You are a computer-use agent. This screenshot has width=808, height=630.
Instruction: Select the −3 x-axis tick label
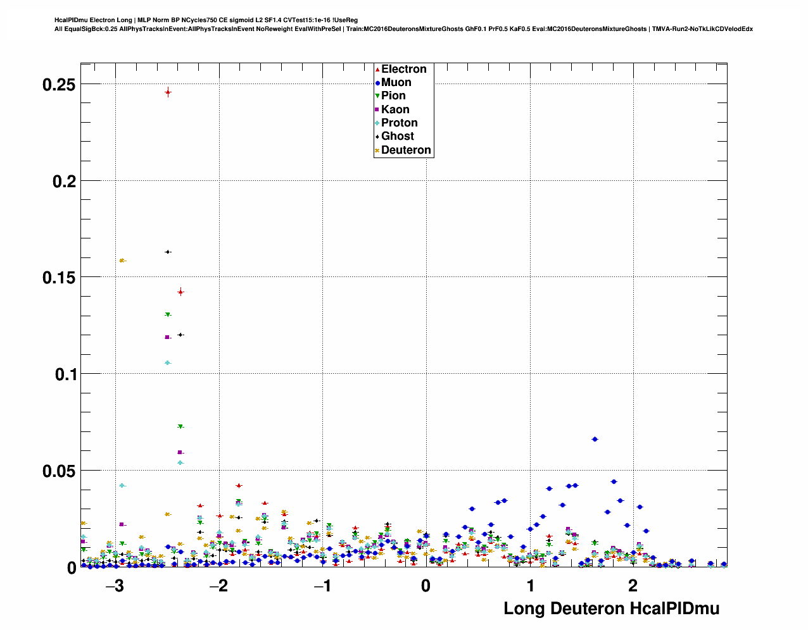(115, 586)
